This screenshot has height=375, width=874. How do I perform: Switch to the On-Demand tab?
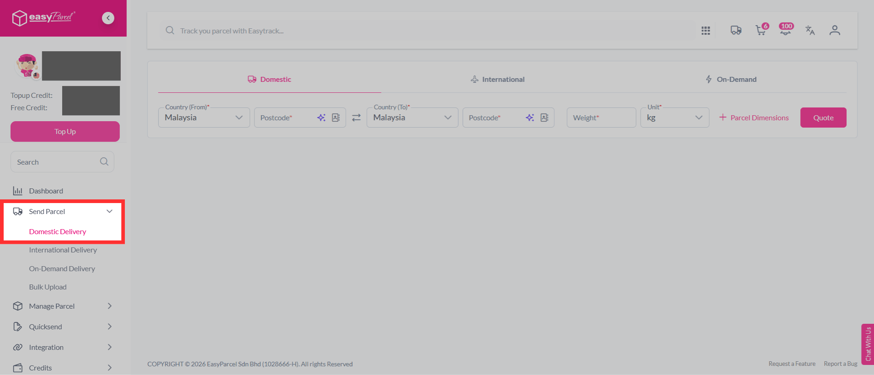[x=731, y=79]
